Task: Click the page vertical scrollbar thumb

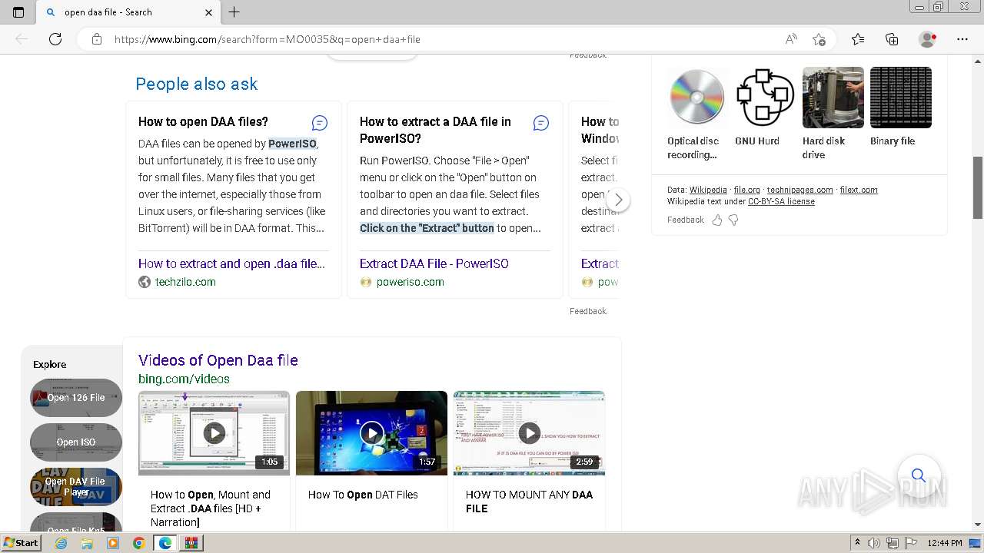Action: tap(977, 187)
